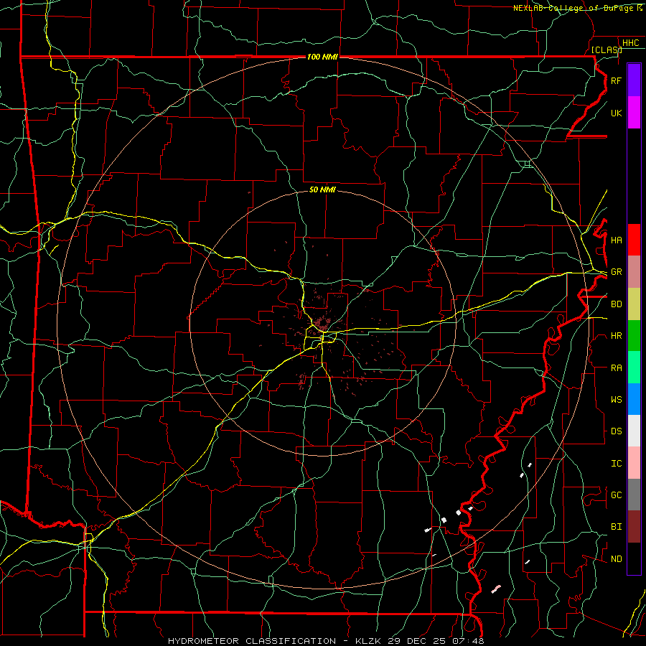
Task: Click the RF legend label
Action: pyautogui.click(x=616, y=80)
